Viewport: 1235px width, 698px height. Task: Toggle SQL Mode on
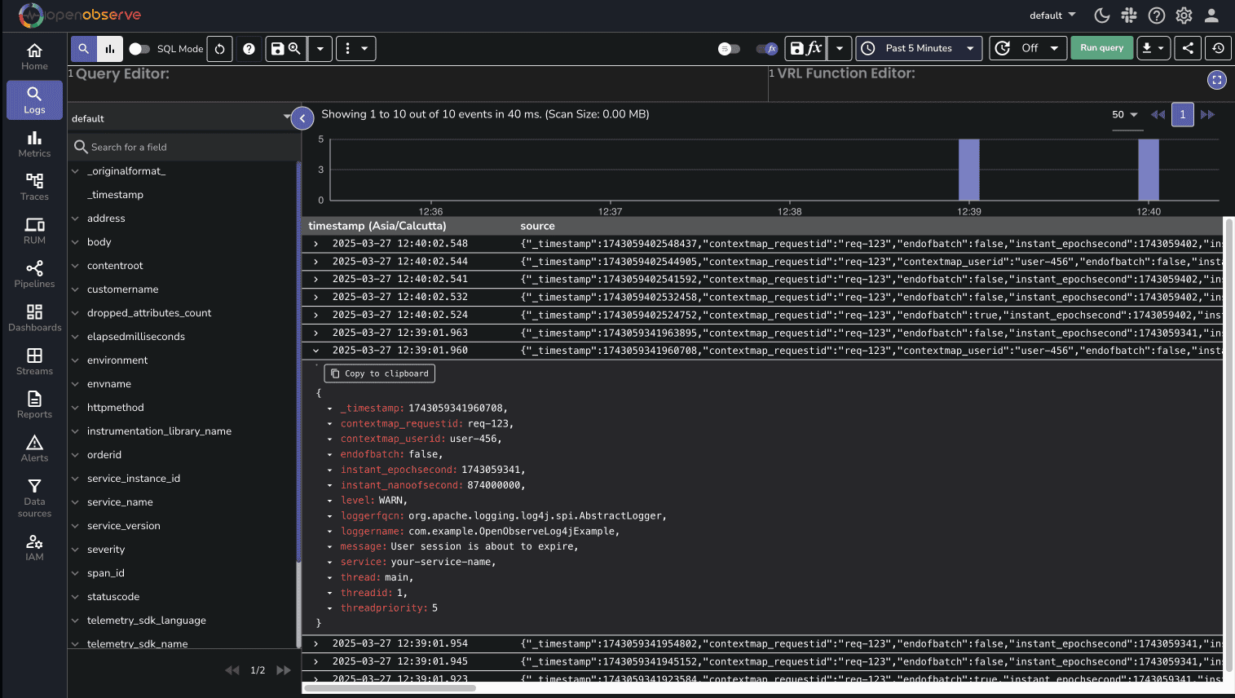[139, 48]
